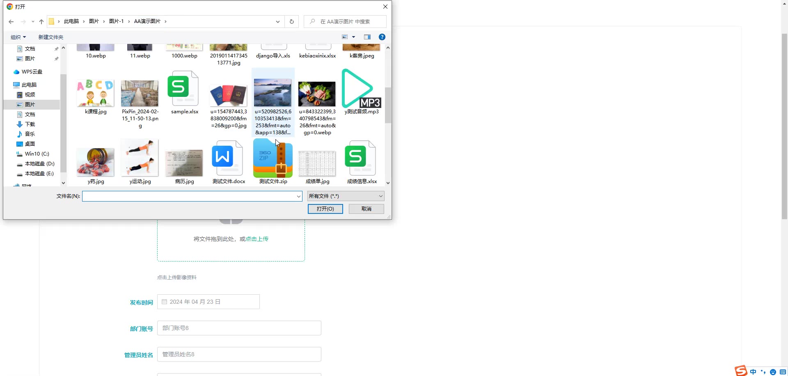Click 图片 in the address breadcrumb
Image resolution: width=788 pixels, height=376 pixels.
94,21
